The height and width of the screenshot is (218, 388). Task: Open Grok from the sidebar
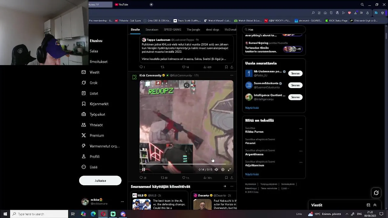(90, 83)
